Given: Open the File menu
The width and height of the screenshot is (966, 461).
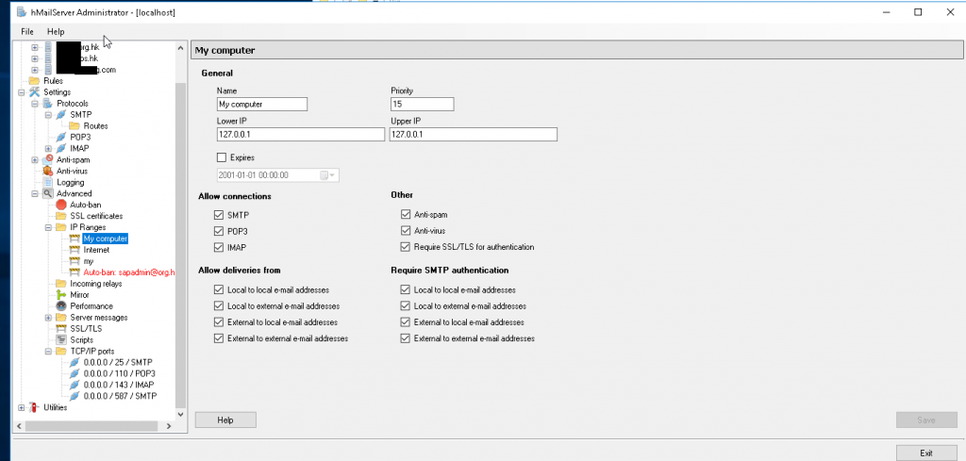Looking at the screenshot, I should 27,31.
